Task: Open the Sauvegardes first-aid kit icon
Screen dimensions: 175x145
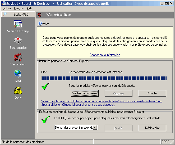Action: point(18,41)
